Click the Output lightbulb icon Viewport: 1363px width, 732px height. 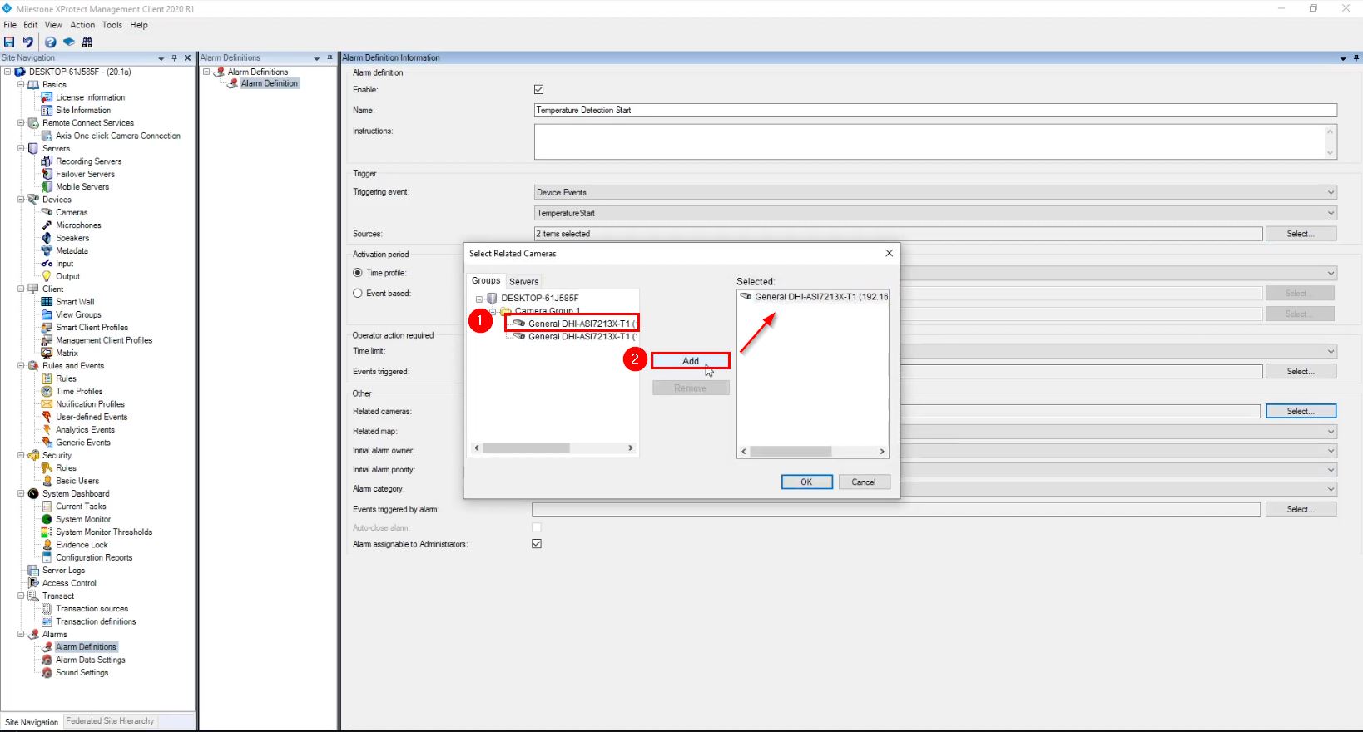(47, 276)
